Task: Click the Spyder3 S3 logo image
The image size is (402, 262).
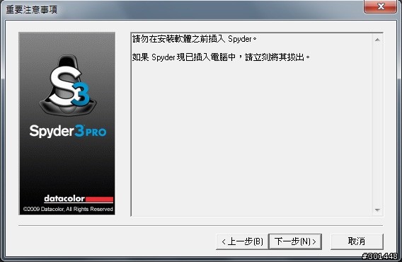Action: tap(68, 85)
